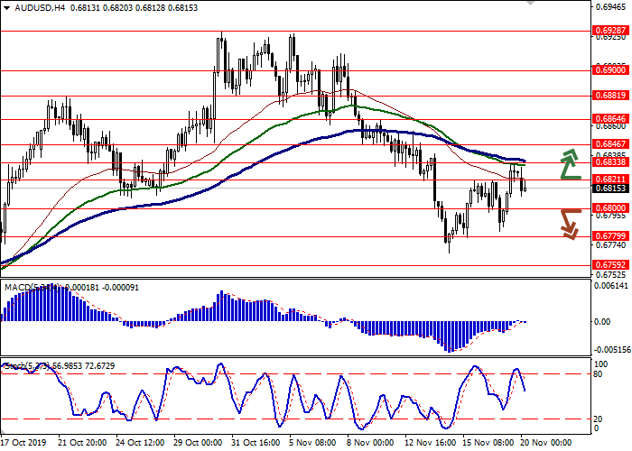
Task: Click the 0.67799 support level label
Action: coord(609,236)
